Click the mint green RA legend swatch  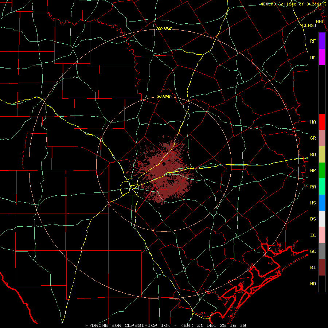click(x=322, y=187)
